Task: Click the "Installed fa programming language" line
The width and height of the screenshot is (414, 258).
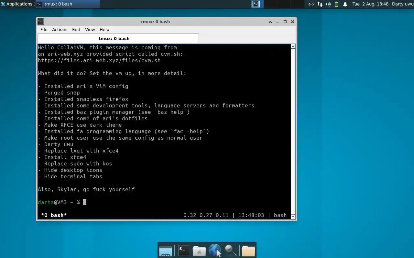Action: click(x=123, y=131)
